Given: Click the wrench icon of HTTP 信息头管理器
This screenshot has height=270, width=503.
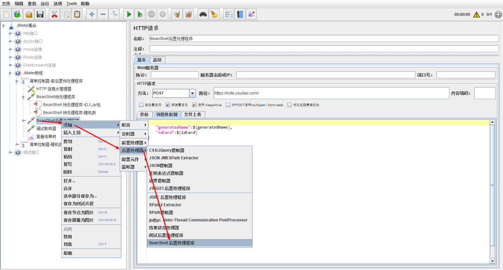Looking at the screenshot, I should [x=31, y=89].
